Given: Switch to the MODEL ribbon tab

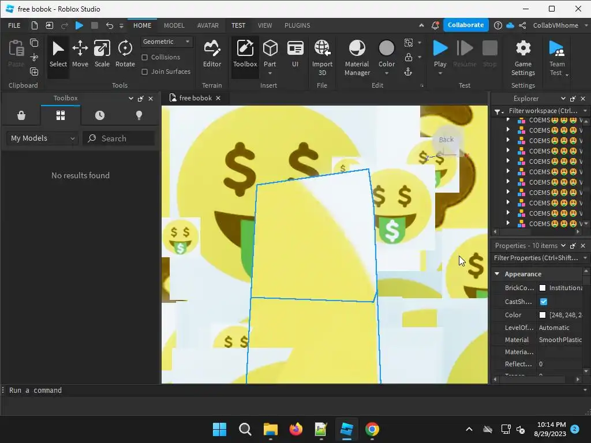Looking at the screenshot, I should pos(174,25).
